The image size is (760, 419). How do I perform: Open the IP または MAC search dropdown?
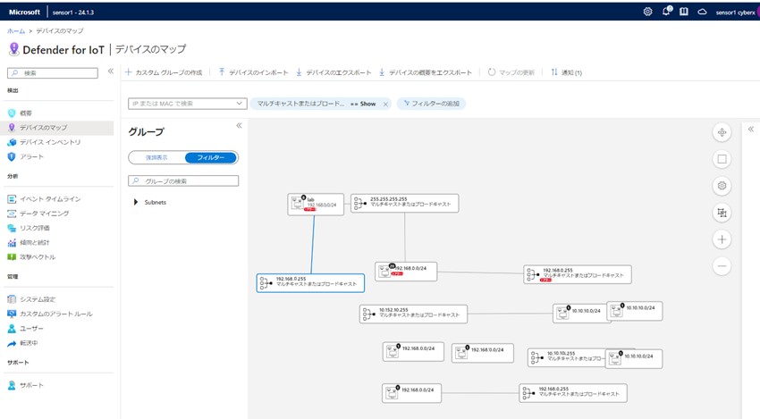coord(188,104)
